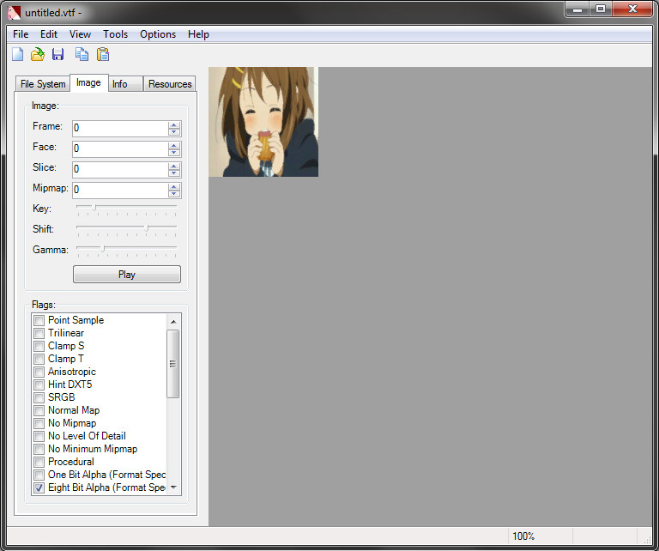Click the anime girl texture preview image
Viewport: 659px width, 551px height.
(263, 122)
